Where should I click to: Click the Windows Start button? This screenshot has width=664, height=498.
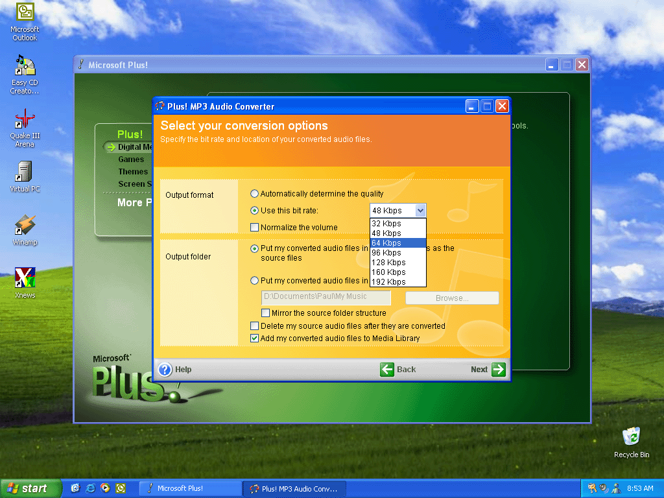click(30, 488)
